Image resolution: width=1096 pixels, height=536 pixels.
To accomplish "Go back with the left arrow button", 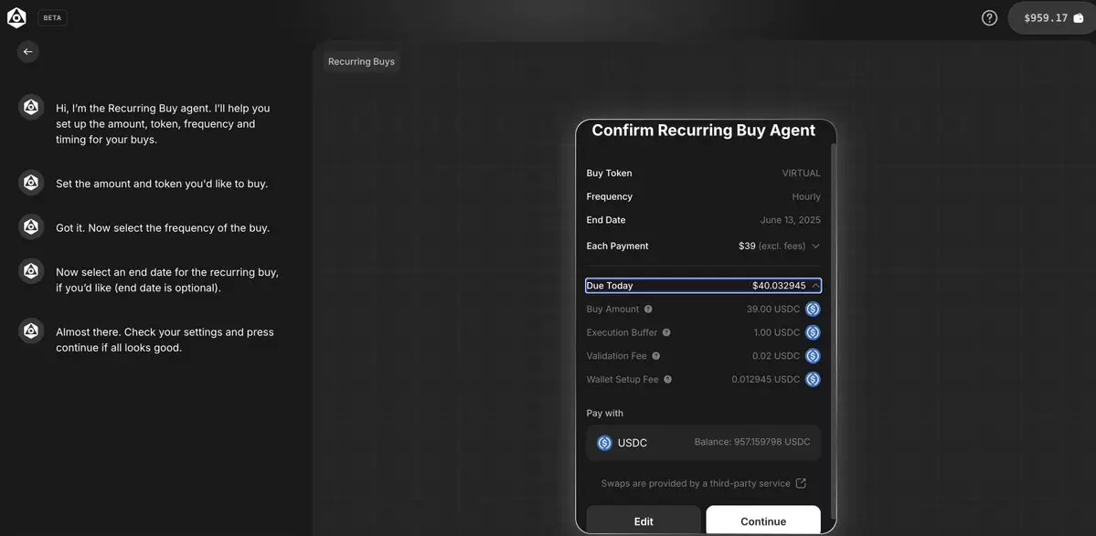I will (28, 52).
